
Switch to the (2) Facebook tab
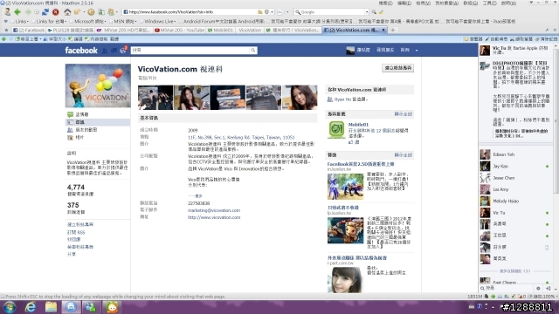pyautogui.click(x=29, y=31)
